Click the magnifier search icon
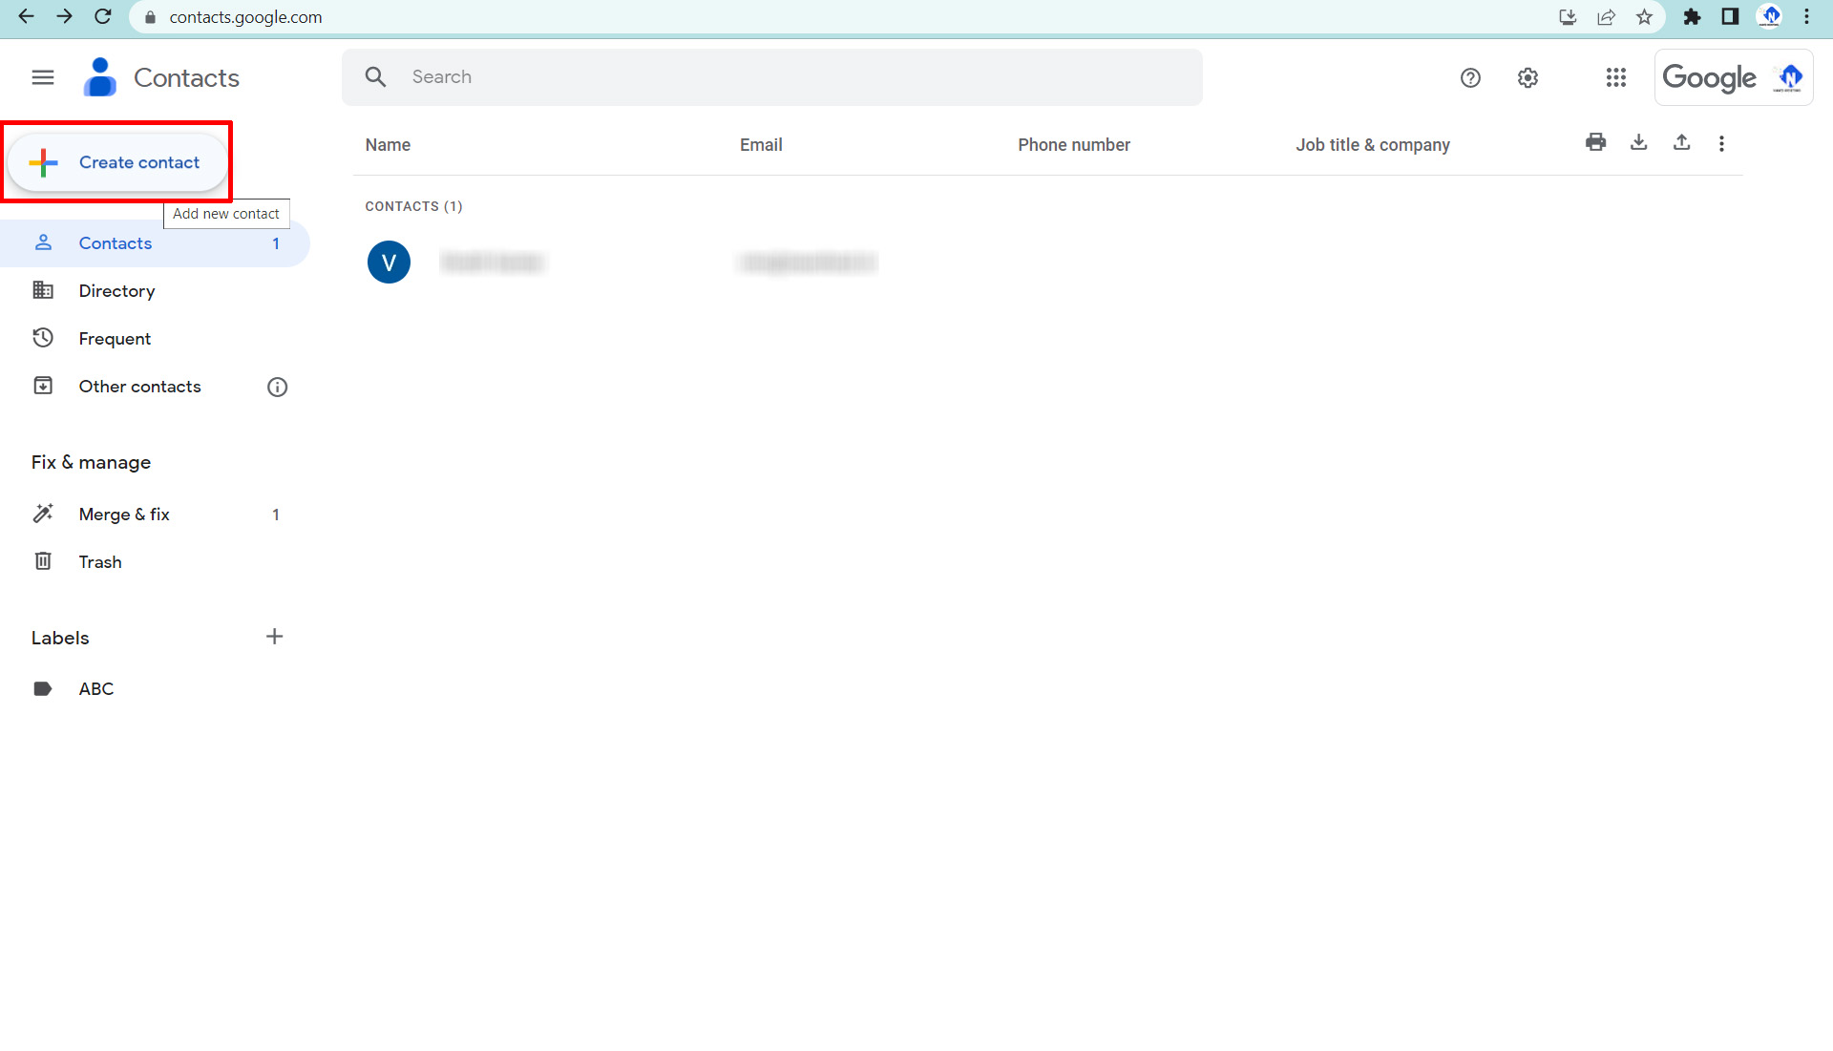 pos(376,77)
